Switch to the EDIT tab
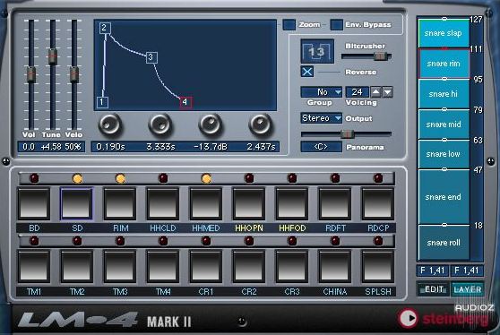This screenshot has width=500, height=335. click(x=434, y=289)
